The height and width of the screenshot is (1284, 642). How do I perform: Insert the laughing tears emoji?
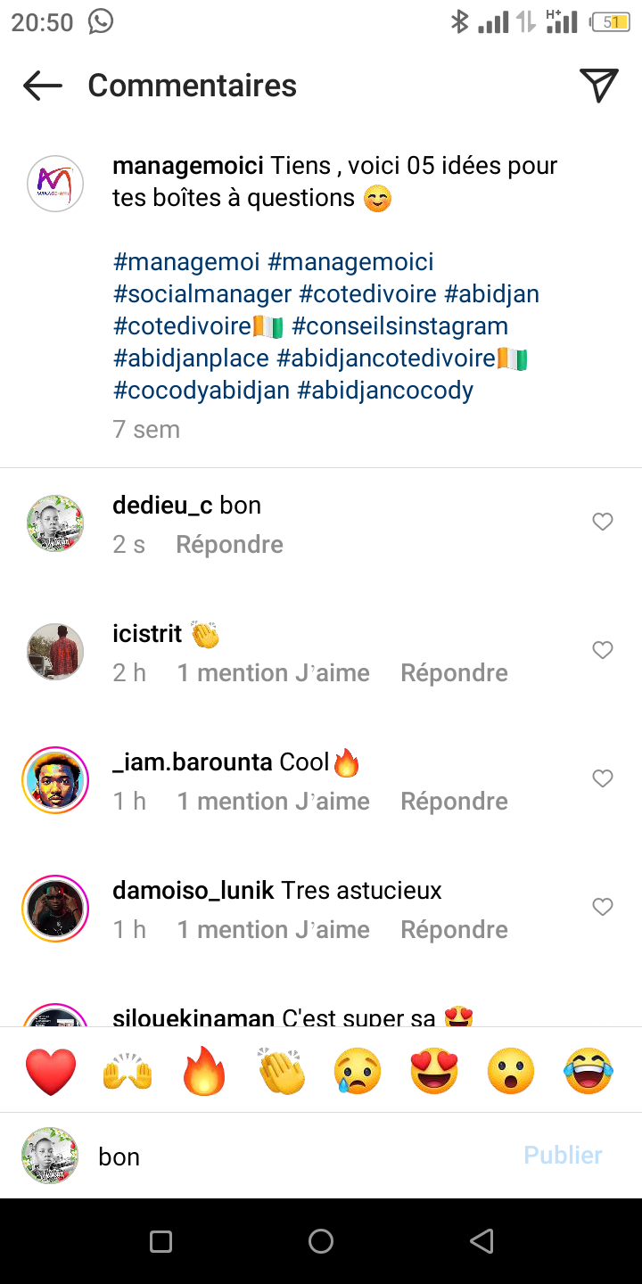588,1071
